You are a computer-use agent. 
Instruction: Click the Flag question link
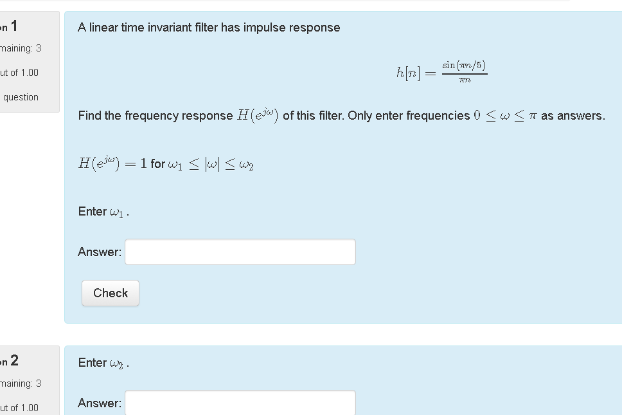[x=22, y=97]
